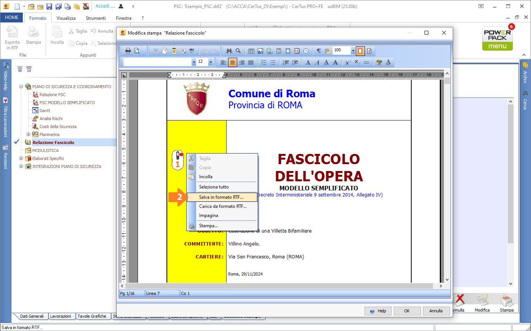Open the font size dropdown showing 12
Screen dimensions: 531x331
tap(211, 62)
